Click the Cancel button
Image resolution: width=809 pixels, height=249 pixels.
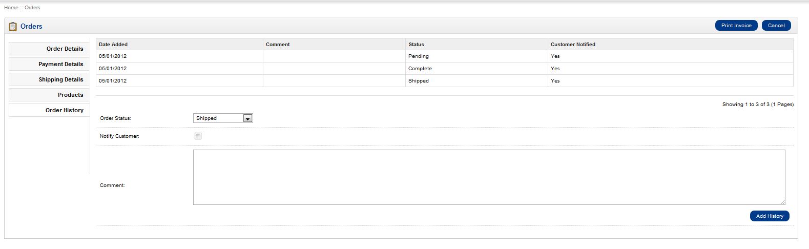(x=776, y=26)
